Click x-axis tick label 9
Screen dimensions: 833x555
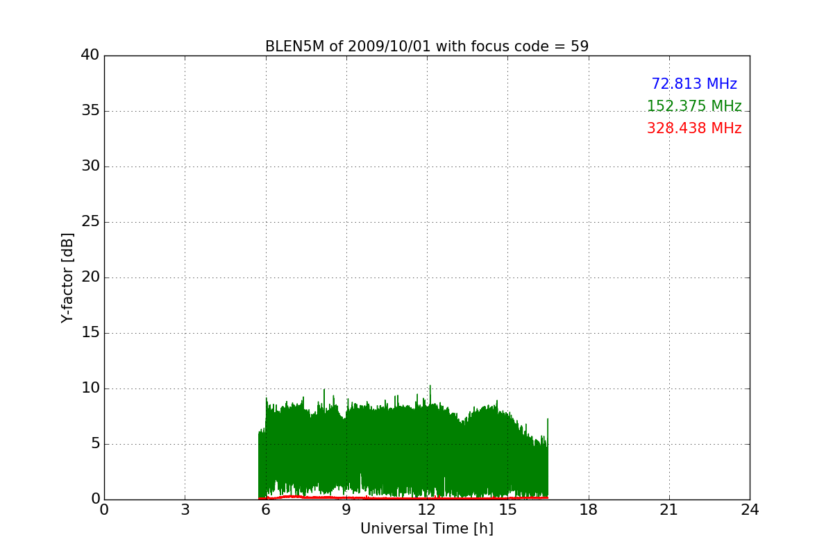[x=346, y=510]
